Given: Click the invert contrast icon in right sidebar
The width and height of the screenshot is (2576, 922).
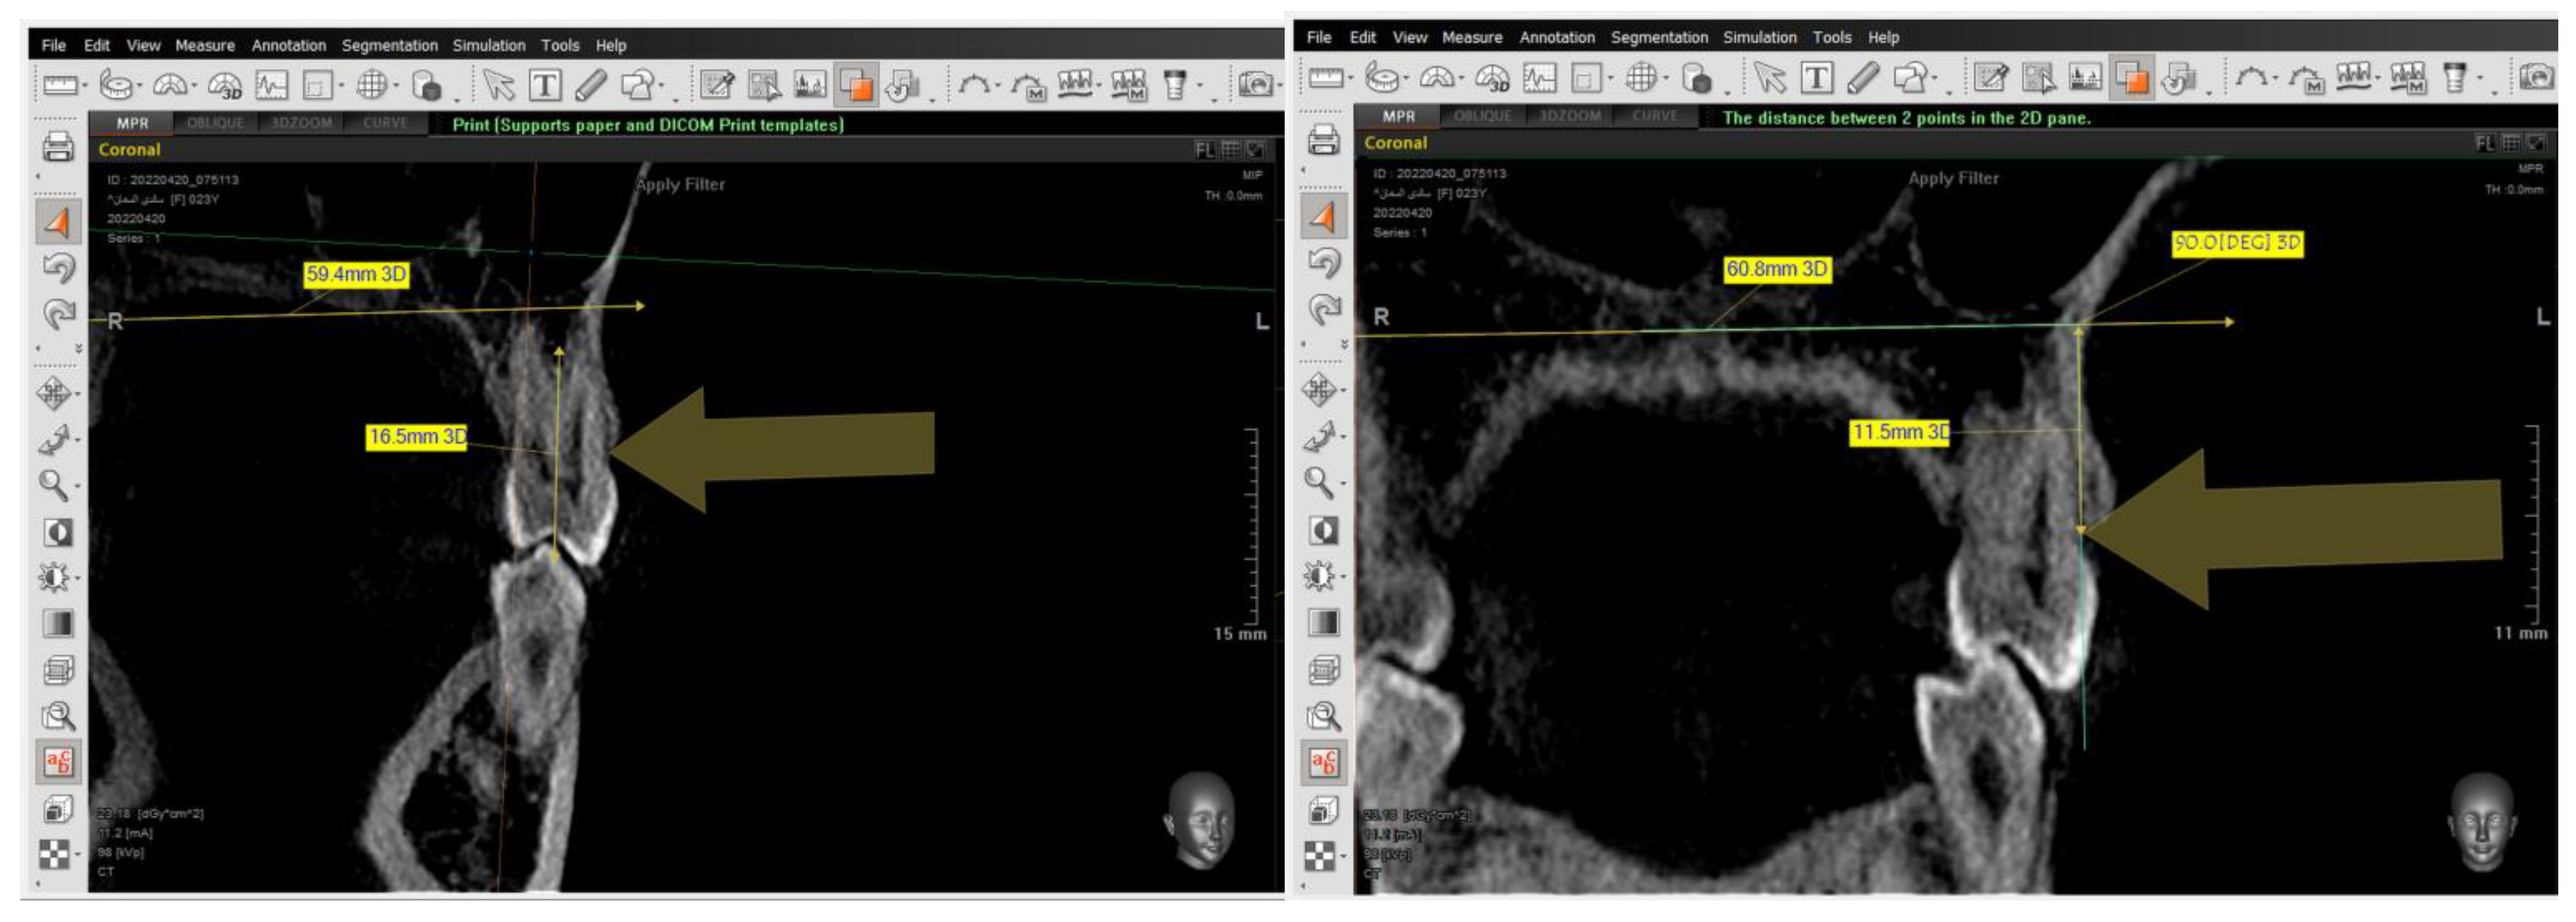Looking at the screenshot, I should coord(1323,530).
